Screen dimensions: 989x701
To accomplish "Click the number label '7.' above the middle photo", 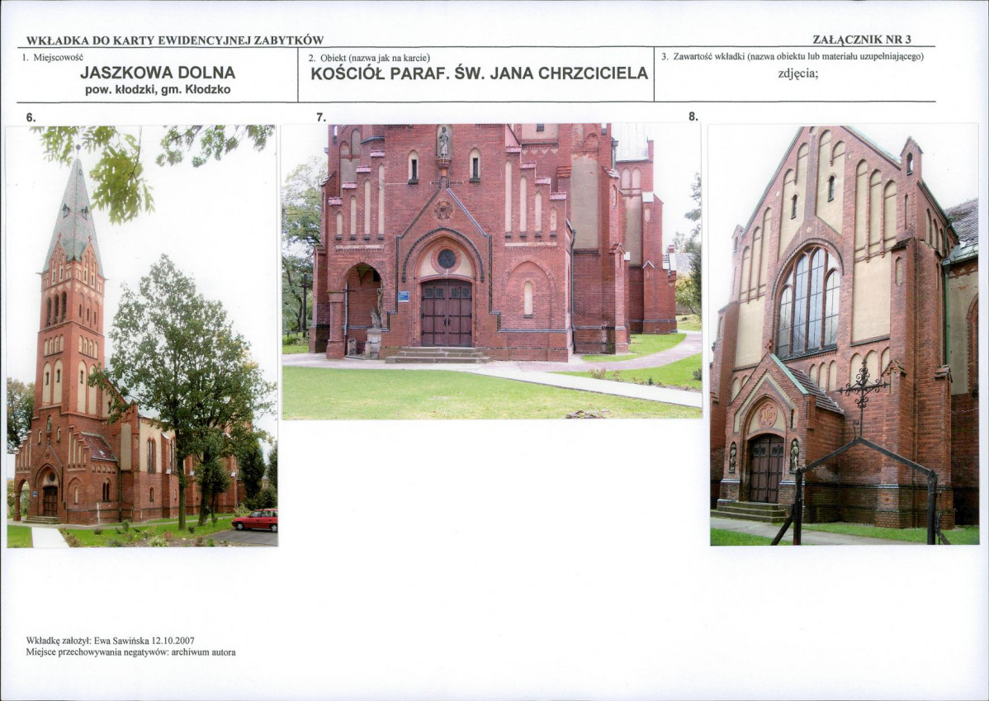I will tap(321, 117).
